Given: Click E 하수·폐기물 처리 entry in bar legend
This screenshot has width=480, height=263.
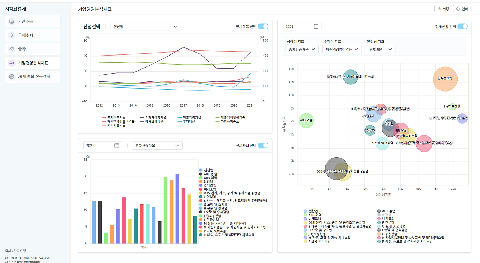Looking at the screenshot, I should pyautogui.click(x=233, y=201).
